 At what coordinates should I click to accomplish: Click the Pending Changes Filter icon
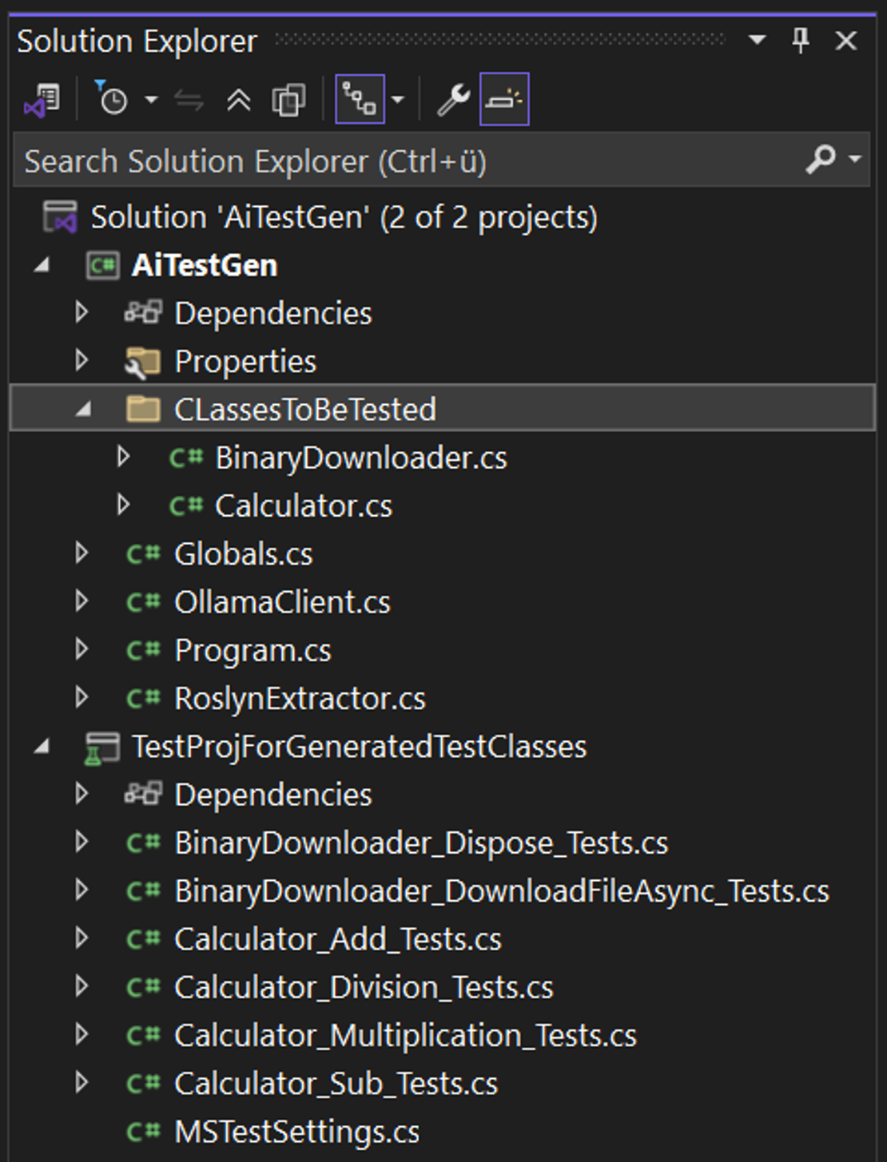pos(113,100)
